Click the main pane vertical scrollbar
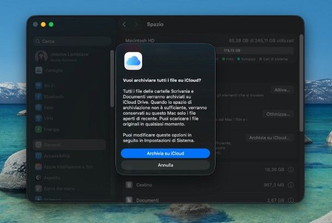 pyautogui.click(x=301, y=83)
